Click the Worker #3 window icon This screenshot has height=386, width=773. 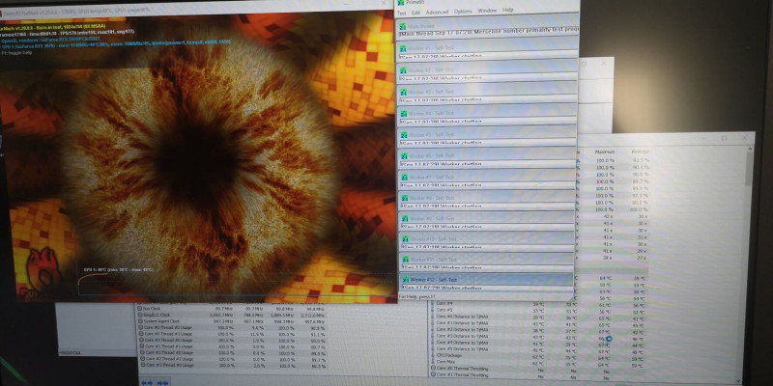pyautogui.click(x=404, y=92)
